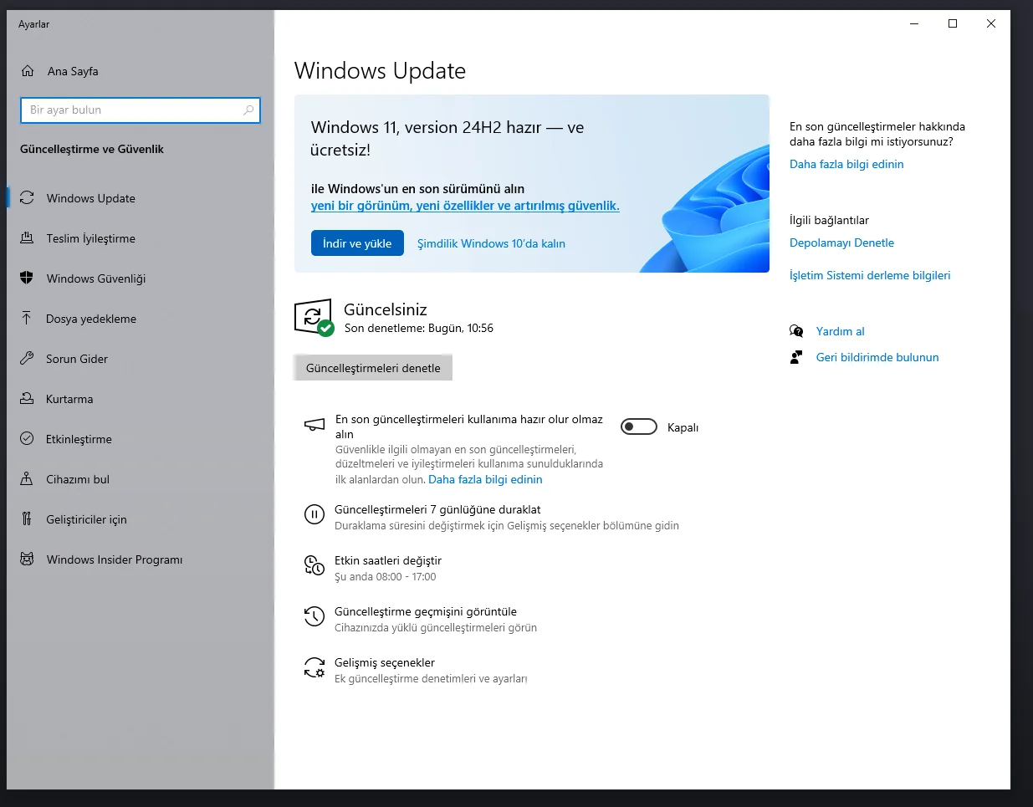Click the İndir ve yükle button

pyautogui.click(x=357, y=243)
